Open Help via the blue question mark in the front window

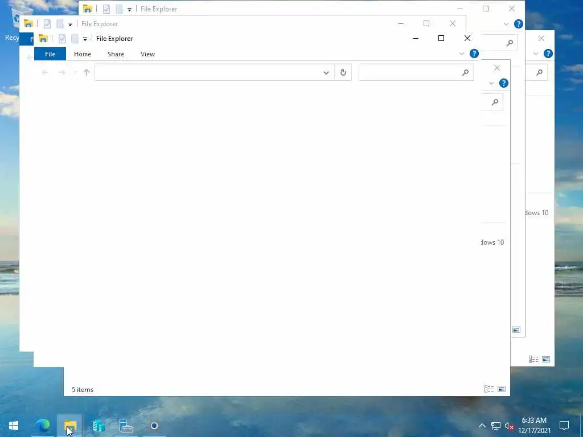click(x=474, y=53)
